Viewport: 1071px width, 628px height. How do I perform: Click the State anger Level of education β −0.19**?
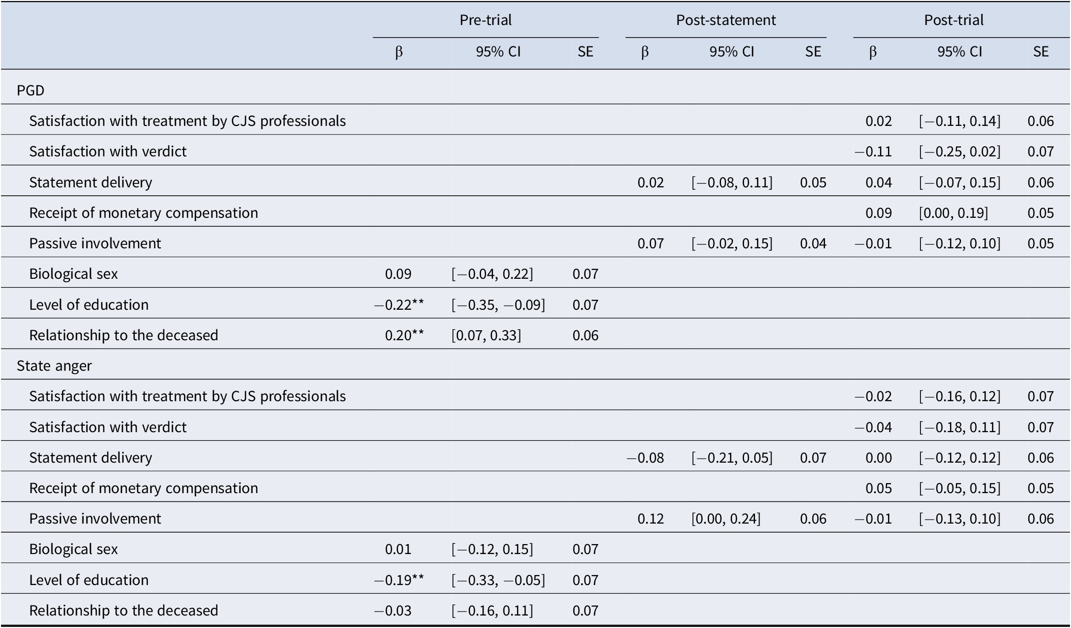click(x=399, y=580)
